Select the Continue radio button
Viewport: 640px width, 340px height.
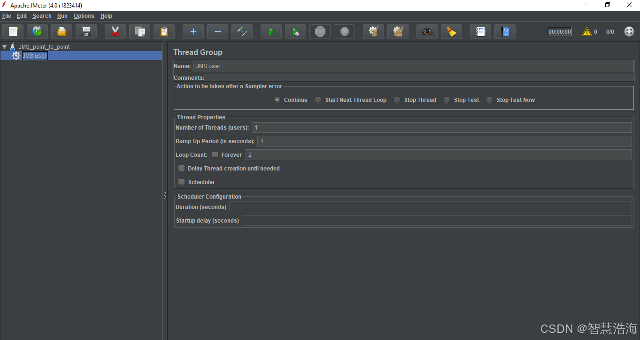coord(278,100)
